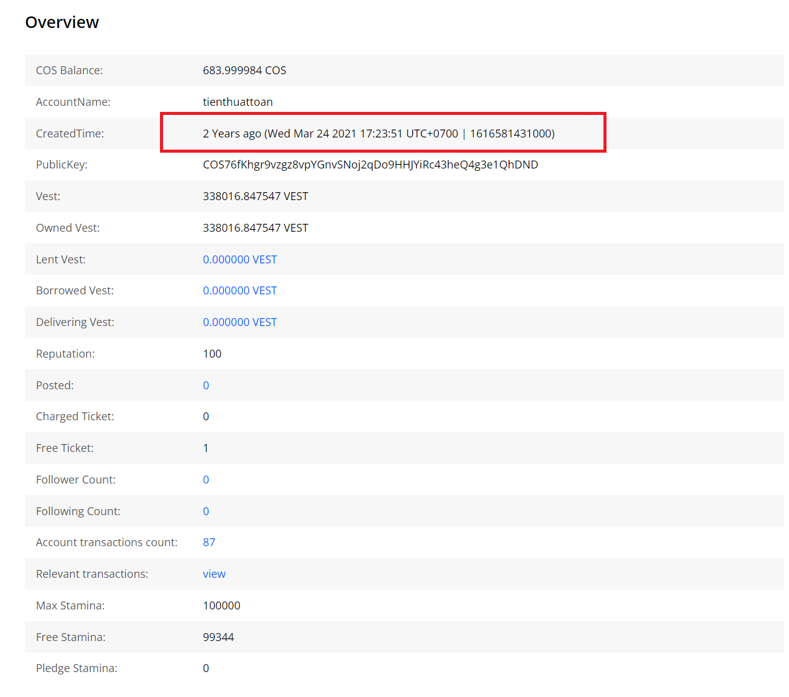Click the Delivering Vest amount link
This screenshot has height=697, width=789.
[240, 322]
